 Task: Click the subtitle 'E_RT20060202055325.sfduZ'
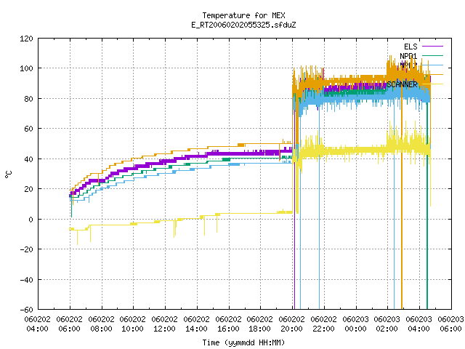(x=243, y=25)
